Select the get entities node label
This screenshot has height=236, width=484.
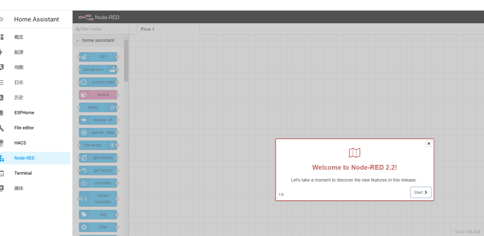pos(103,158)
